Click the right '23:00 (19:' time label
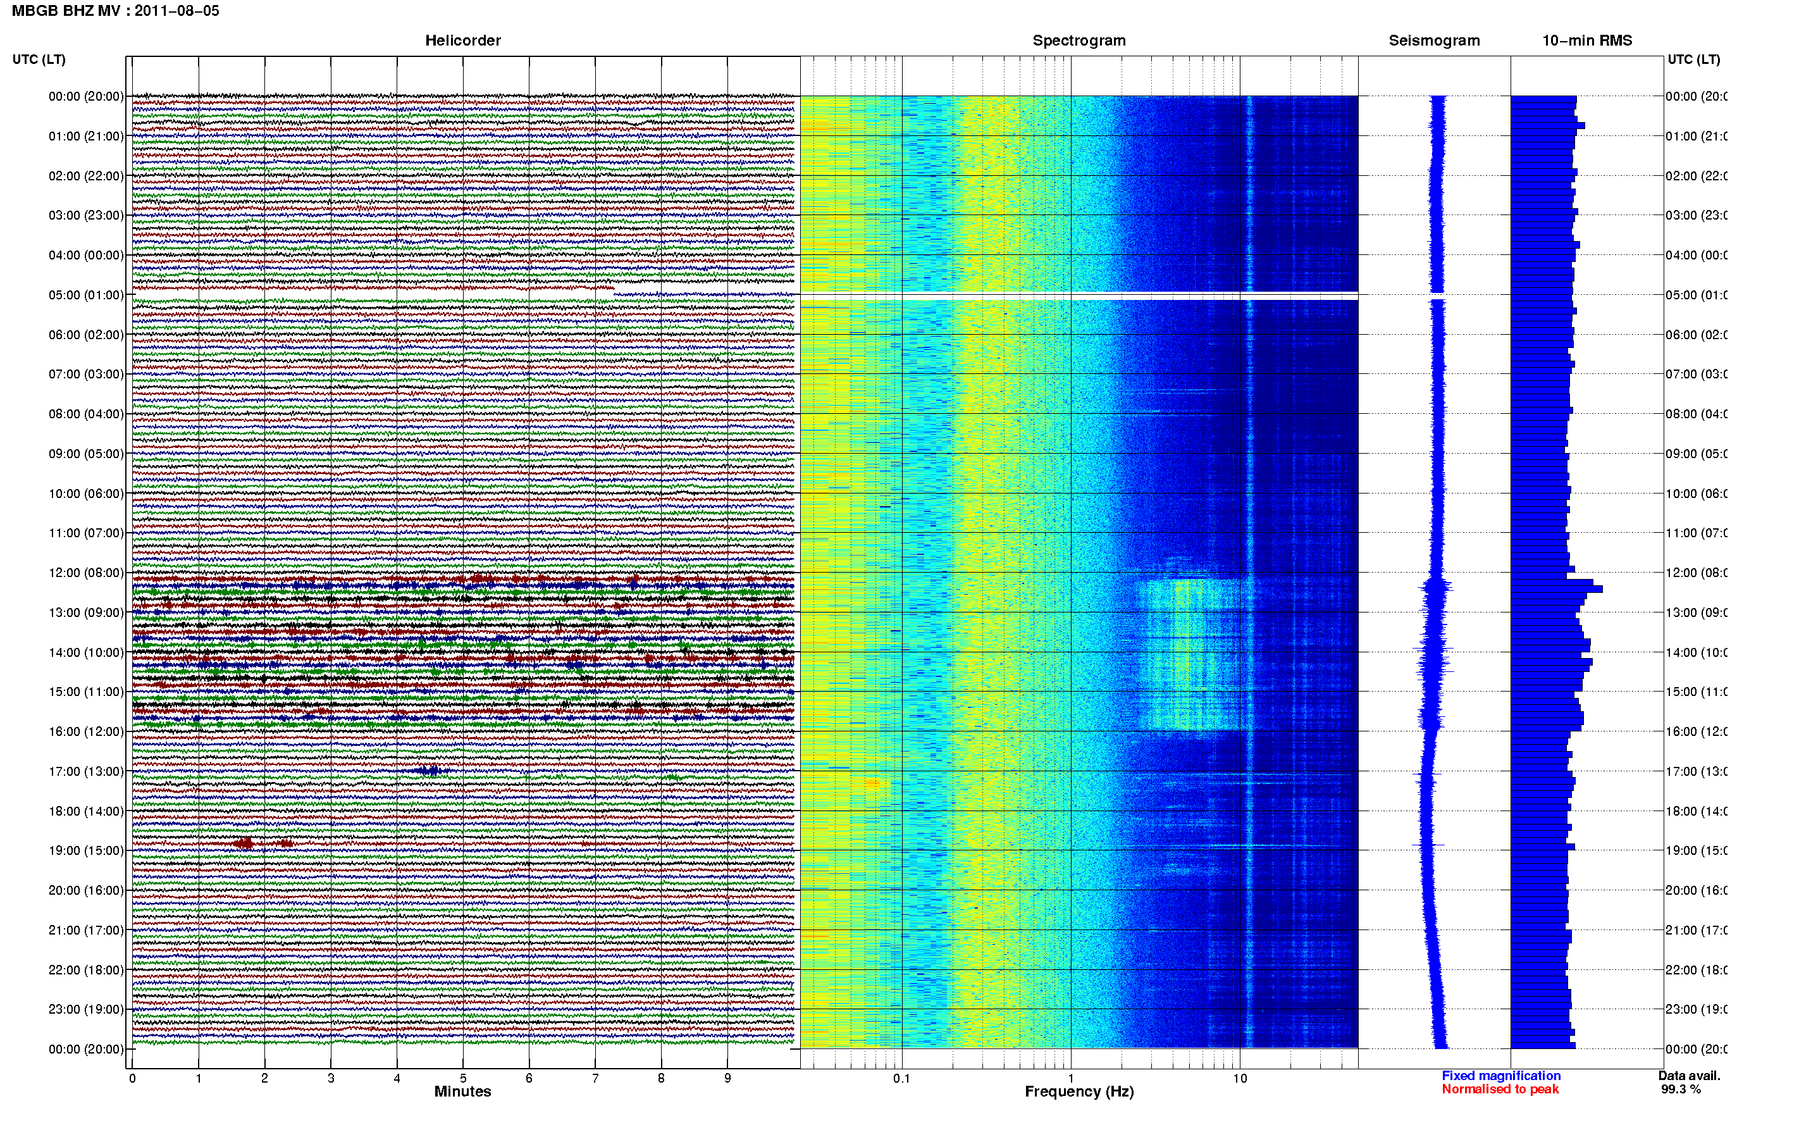Image resolution: width=1799 pixels, height=1125 pixels. coord(1697,1009)
